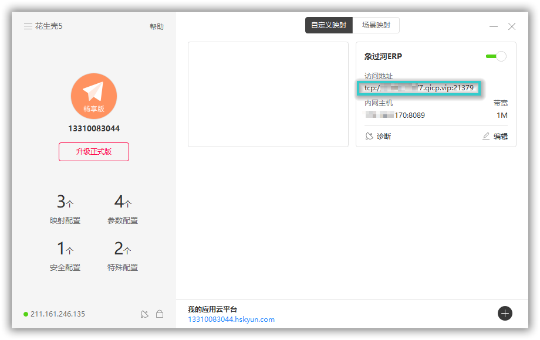Click the 升级正式版 upgrade button
Viewport: 540px width, 340px height.
coord(94,152)
